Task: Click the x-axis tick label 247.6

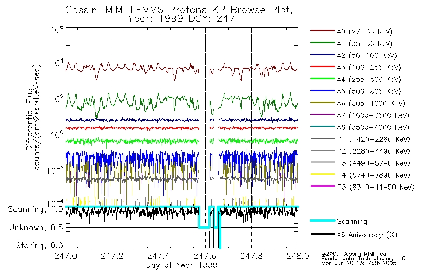Action: [205, 256]
